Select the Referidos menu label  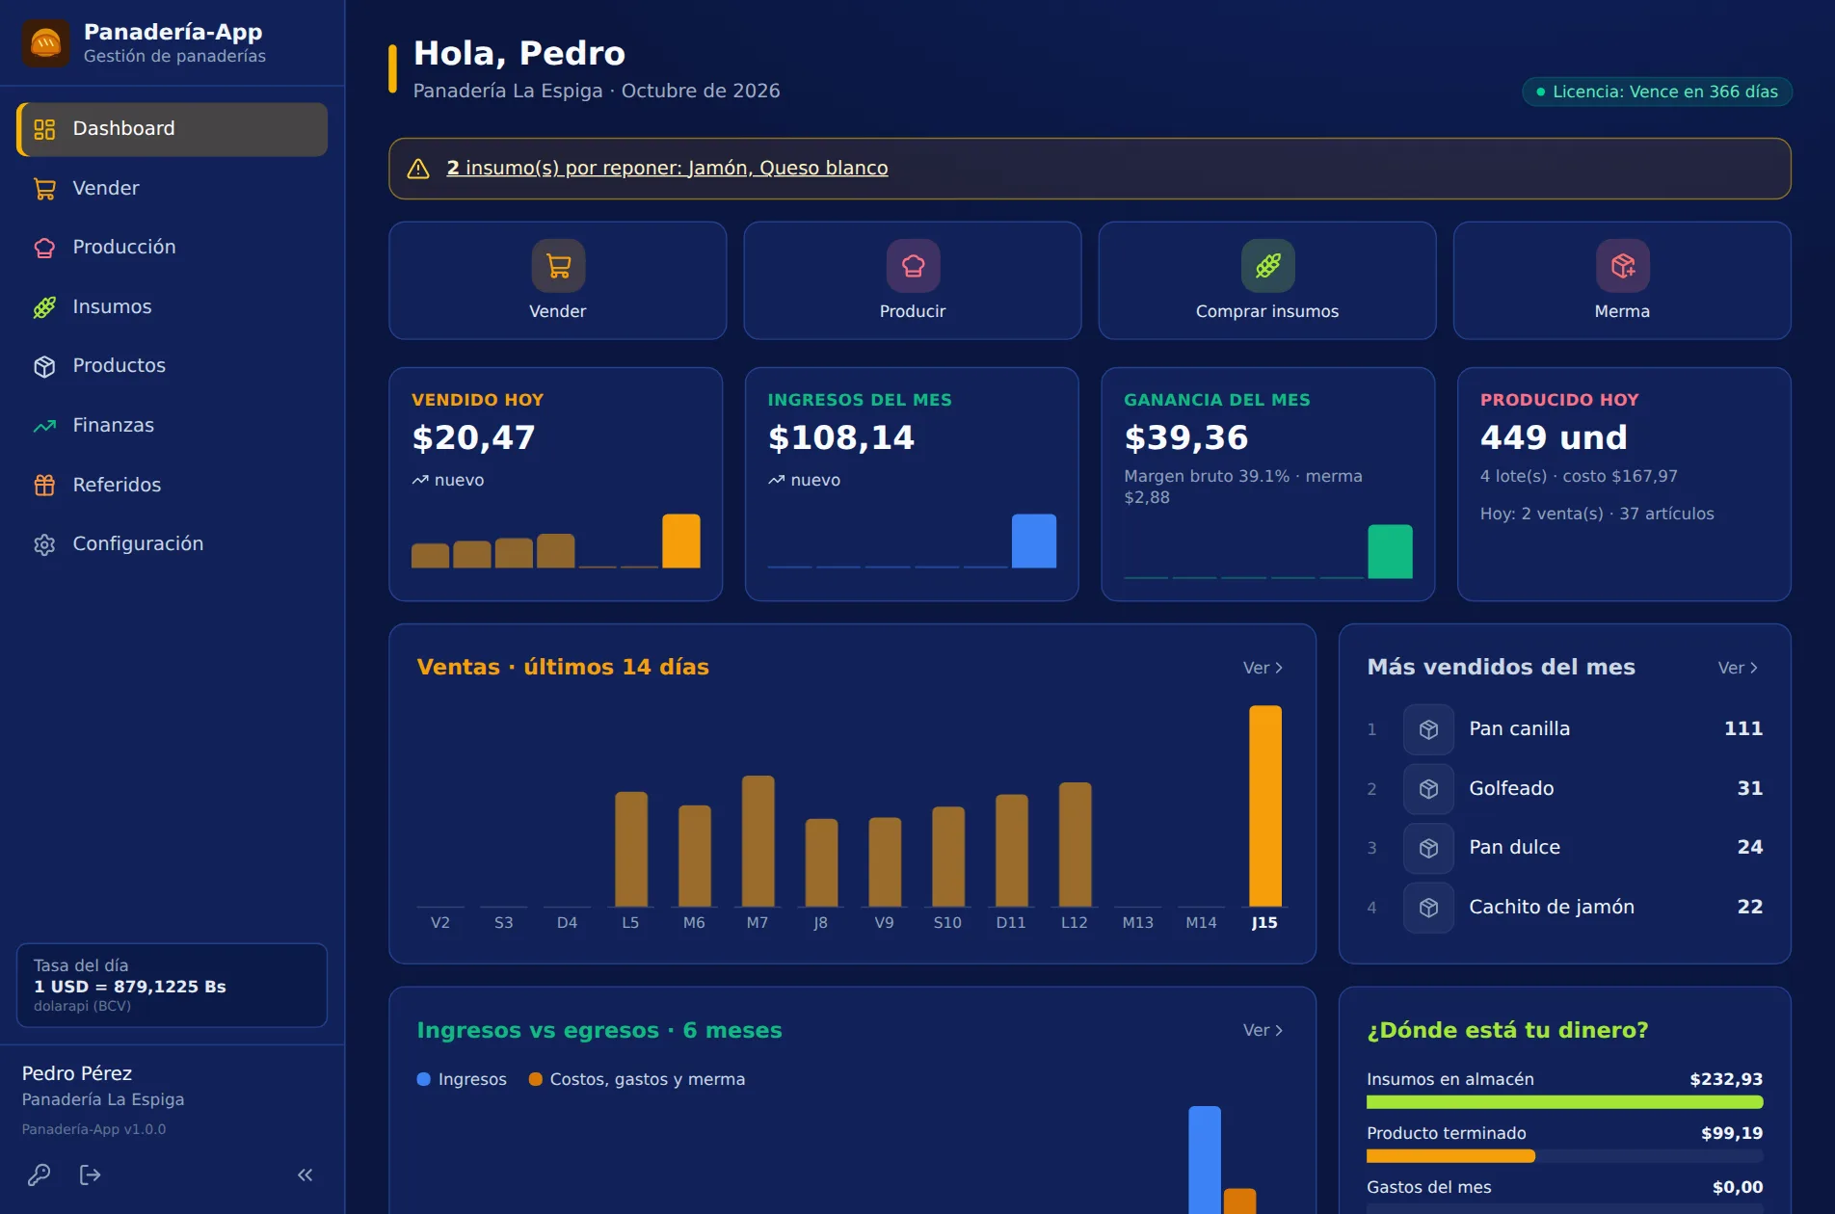click(x=117, y=485)
